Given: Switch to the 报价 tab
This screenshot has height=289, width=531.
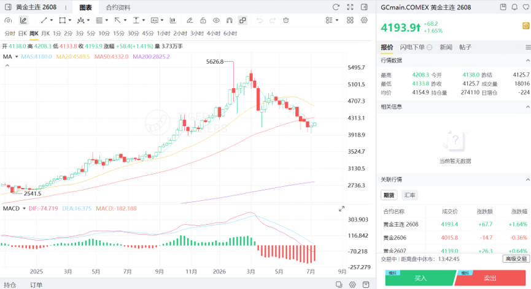Looking at the screenshot, I should 387,47.
